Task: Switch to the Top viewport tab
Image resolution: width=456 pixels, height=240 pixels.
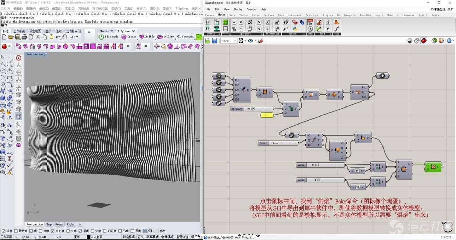Action: 49,224
